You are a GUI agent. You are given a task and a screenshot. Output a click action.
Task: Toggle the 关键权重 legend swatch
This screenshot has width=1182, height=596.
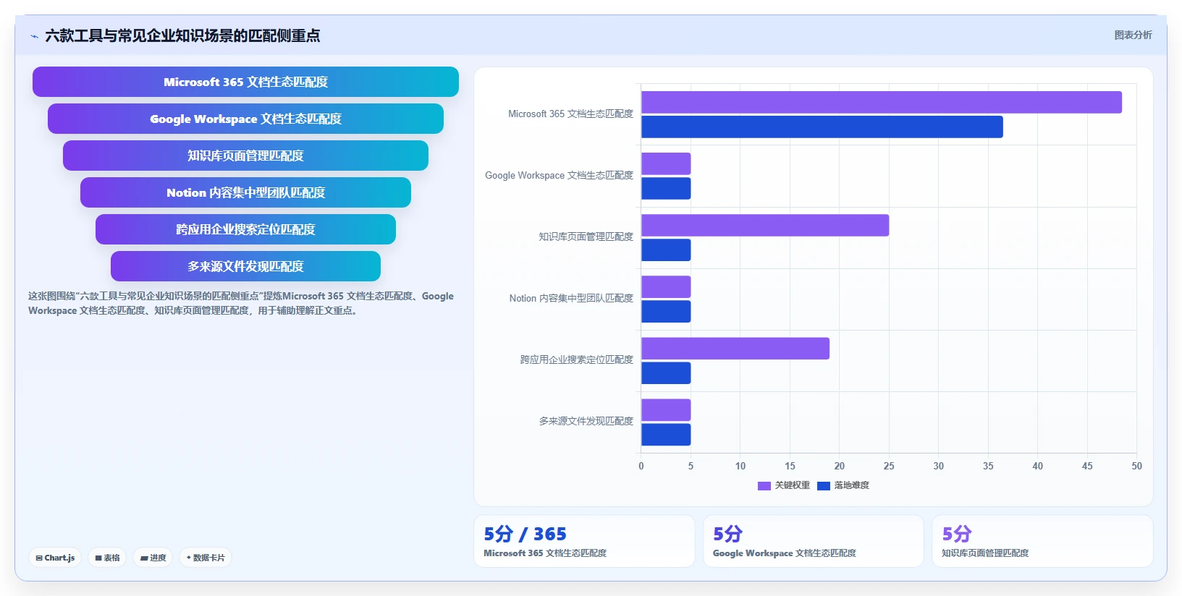[764, 486]
